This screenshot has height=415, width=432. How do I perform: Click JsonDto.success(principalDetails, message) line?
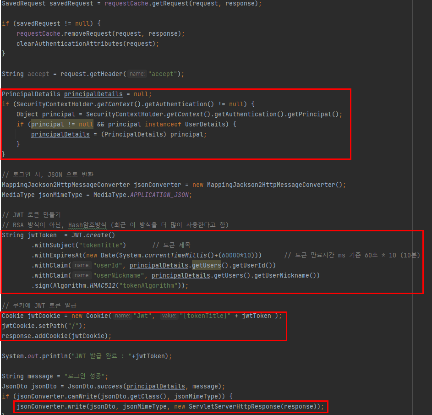pyautogui.click(x=113, y=386)
